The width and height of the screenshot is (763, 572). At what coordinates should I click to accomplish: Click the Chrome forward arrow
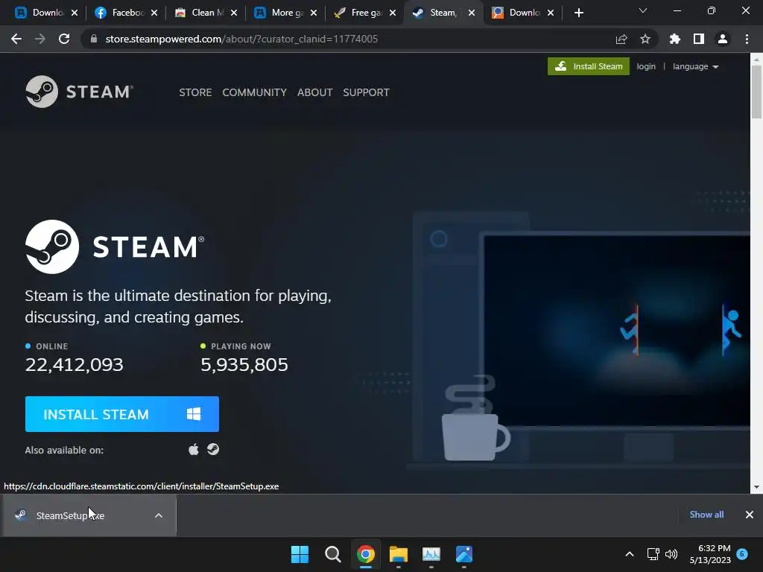point(40,39)
